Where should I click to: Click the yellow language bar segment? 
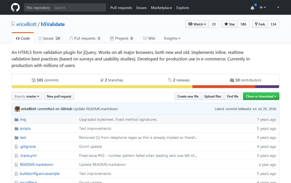click(102, 87)
